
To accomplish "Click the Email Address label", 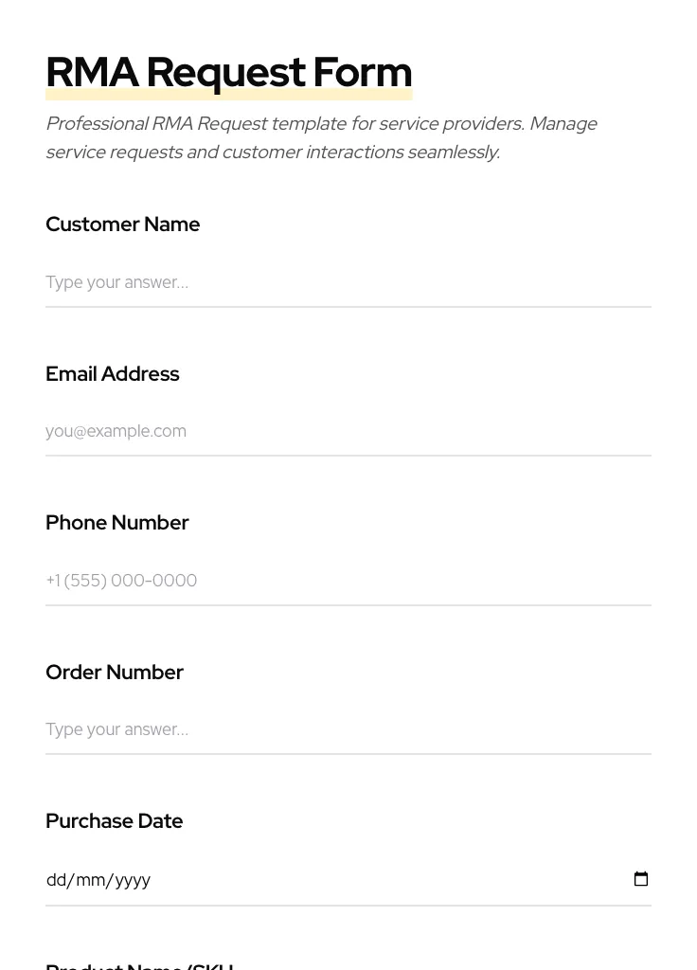I will click(112, 374).
